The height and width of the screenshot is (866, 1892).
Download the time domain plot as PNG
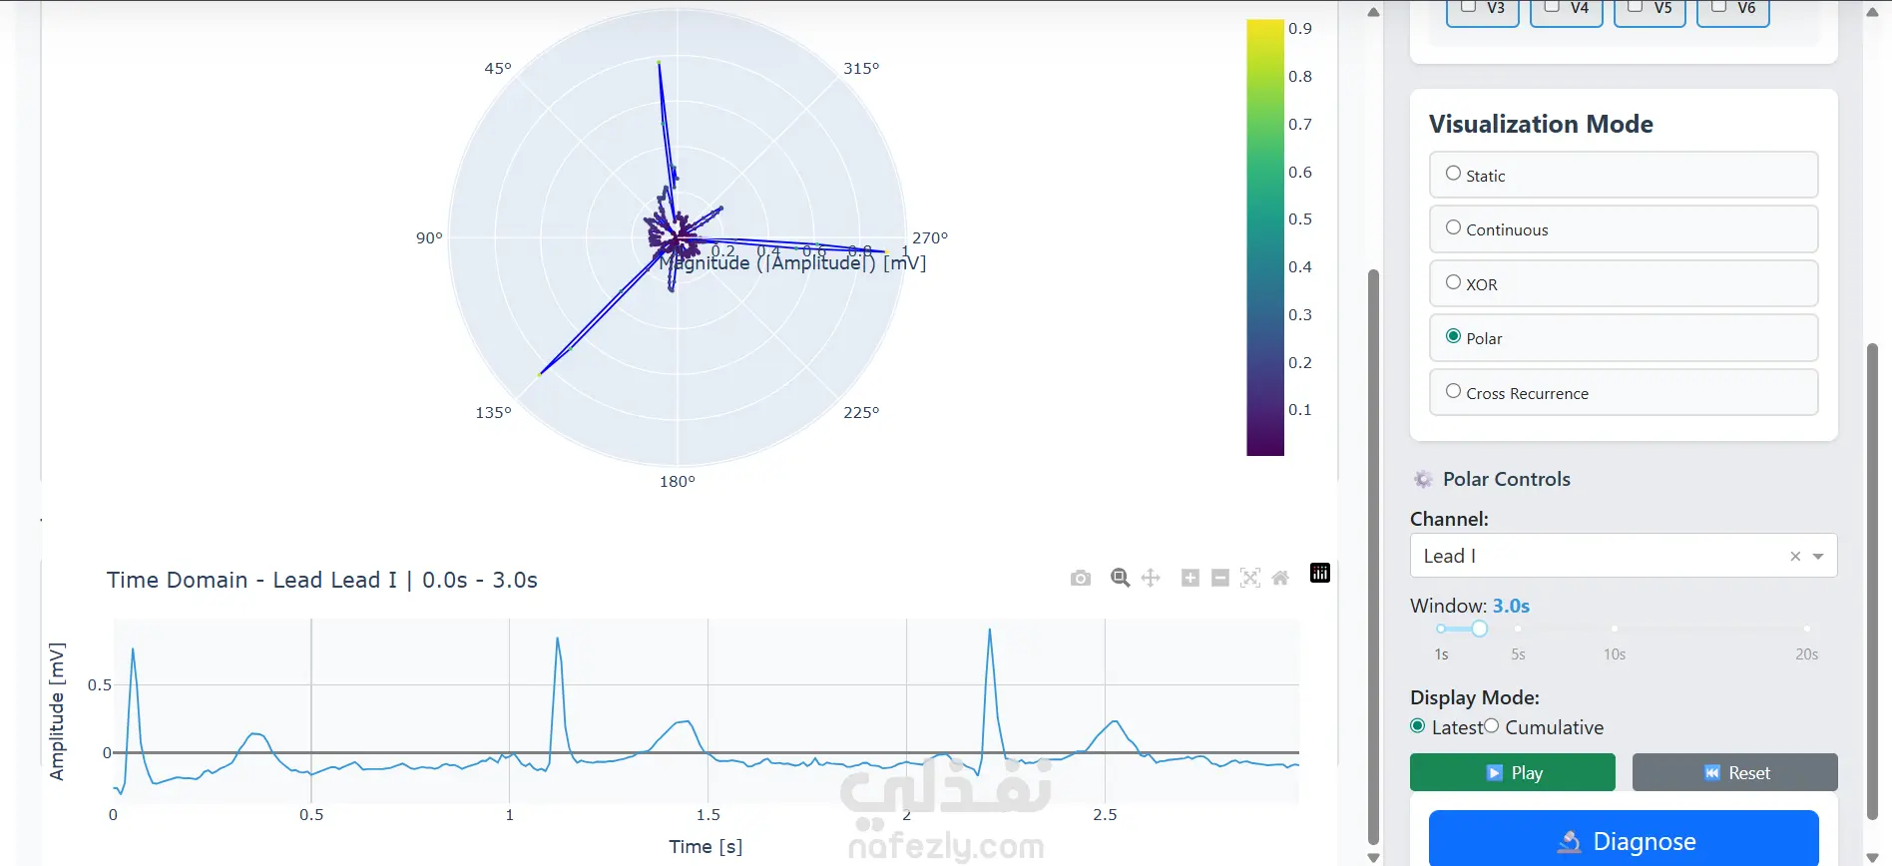pos(1080,578)
